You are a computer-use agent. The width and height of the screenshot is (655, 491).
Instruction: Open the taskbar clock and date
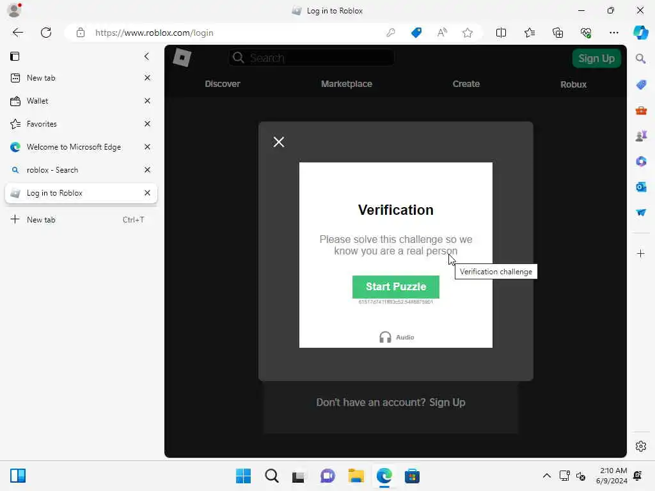[612, 476]
